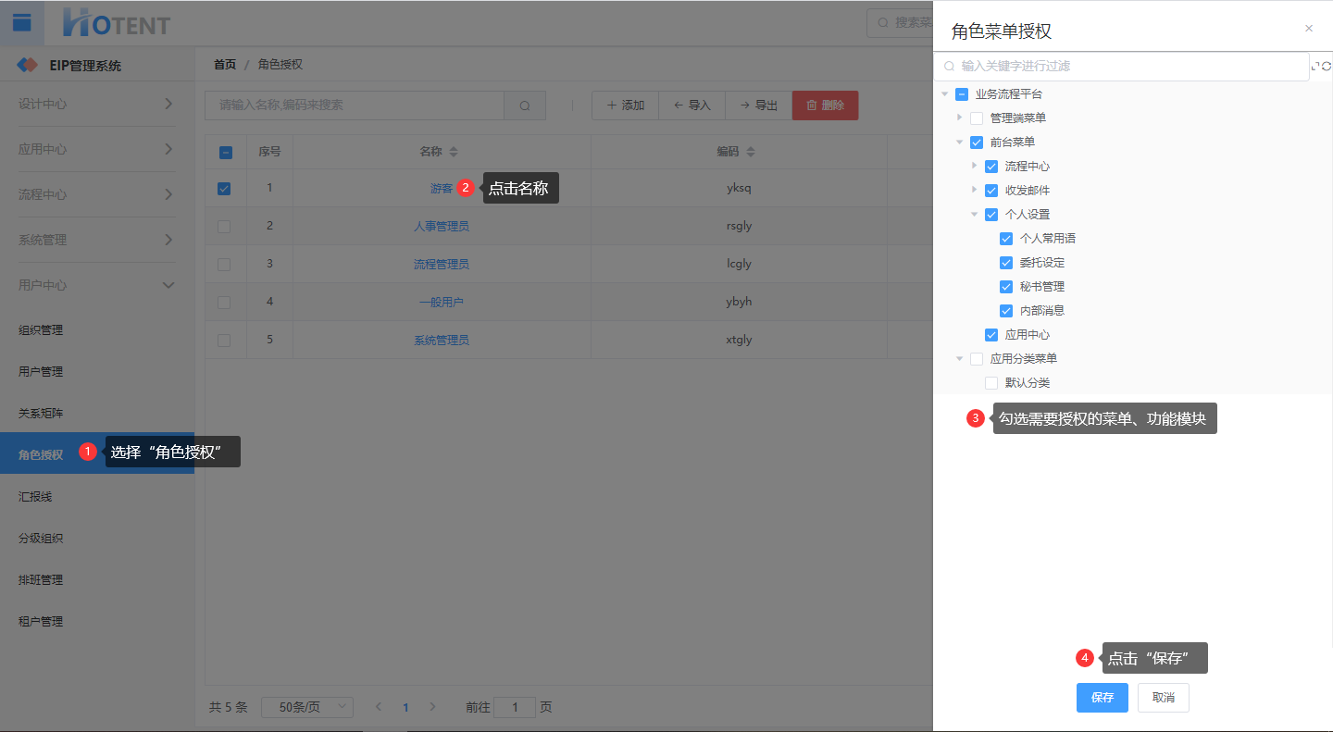Collapse the 个人设置 tree node
The width and height of the screenshot is (1333, 732).
974,215
